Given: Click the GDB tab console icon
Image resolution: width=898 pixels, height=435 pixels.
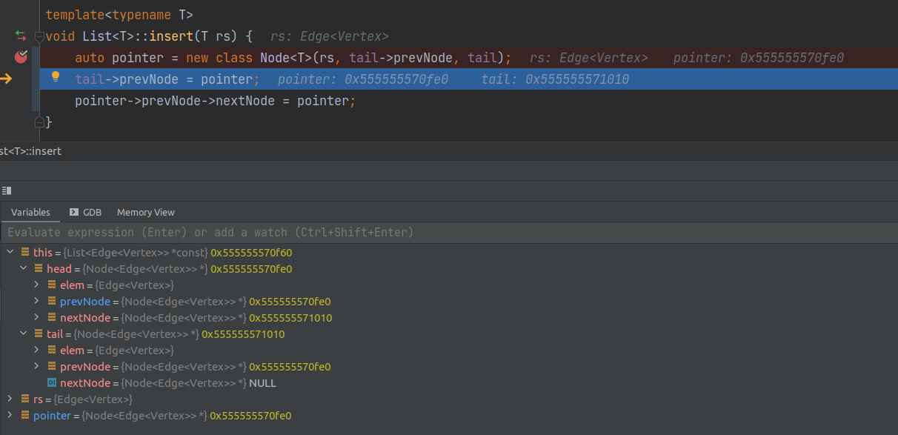Looking at the screenshot, I should [x=74, y=212].
